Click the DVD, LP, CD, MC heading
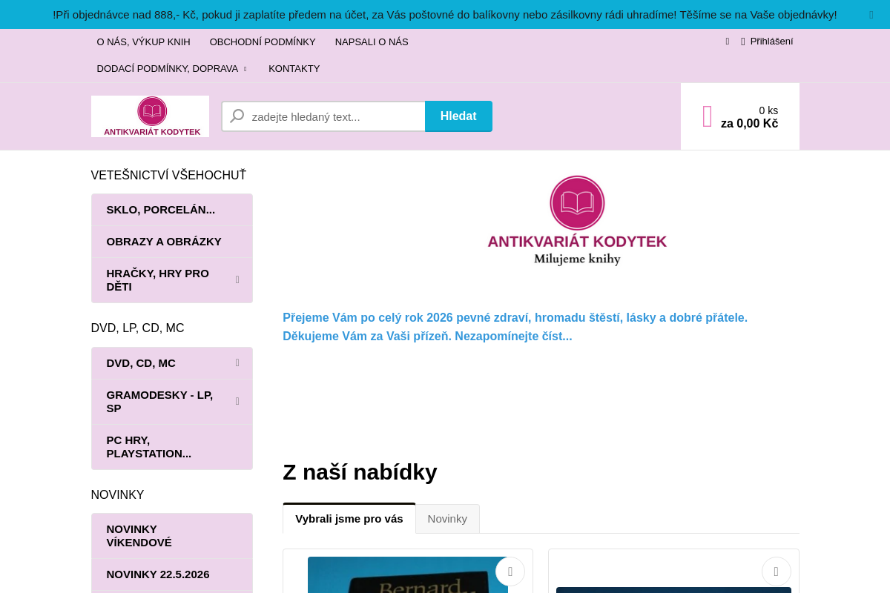This screenshot has height=593, width=890. coord(137,328)
